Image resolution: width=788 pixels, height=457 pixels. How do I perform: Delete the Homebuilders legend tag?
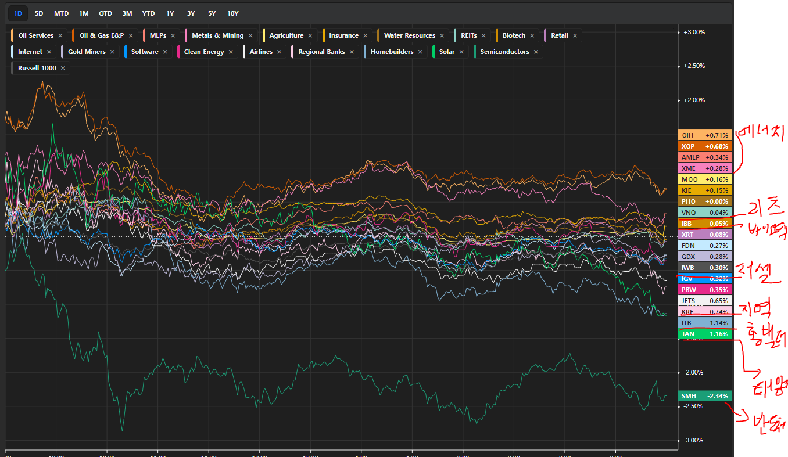point(420,52)
